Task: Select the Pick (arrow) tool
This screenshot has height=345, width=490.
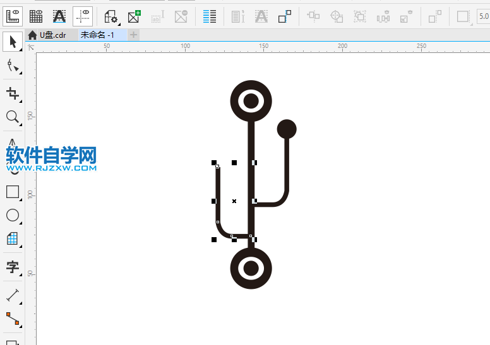Action: (x=12, y=42)
